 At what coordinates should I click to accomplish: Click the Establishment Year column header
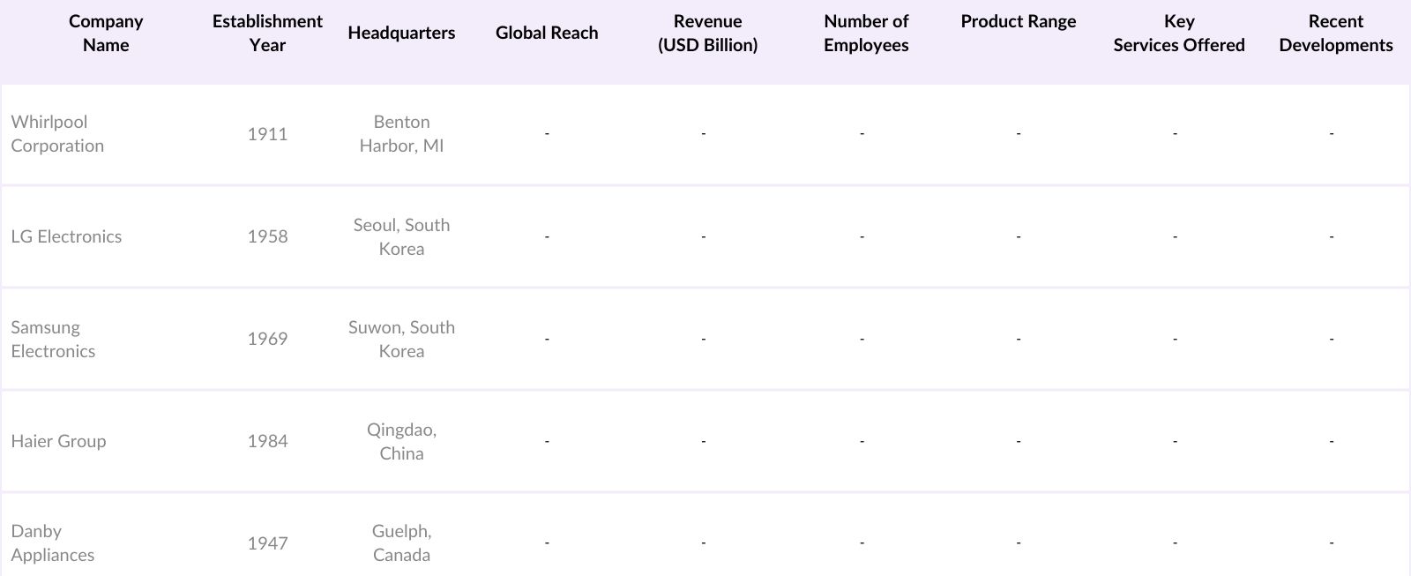click(x=267, y=34)
